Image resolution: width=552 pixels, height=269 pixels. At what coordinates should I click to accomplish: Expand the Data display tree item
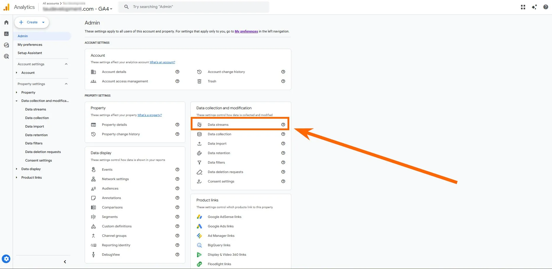[17, 169]
